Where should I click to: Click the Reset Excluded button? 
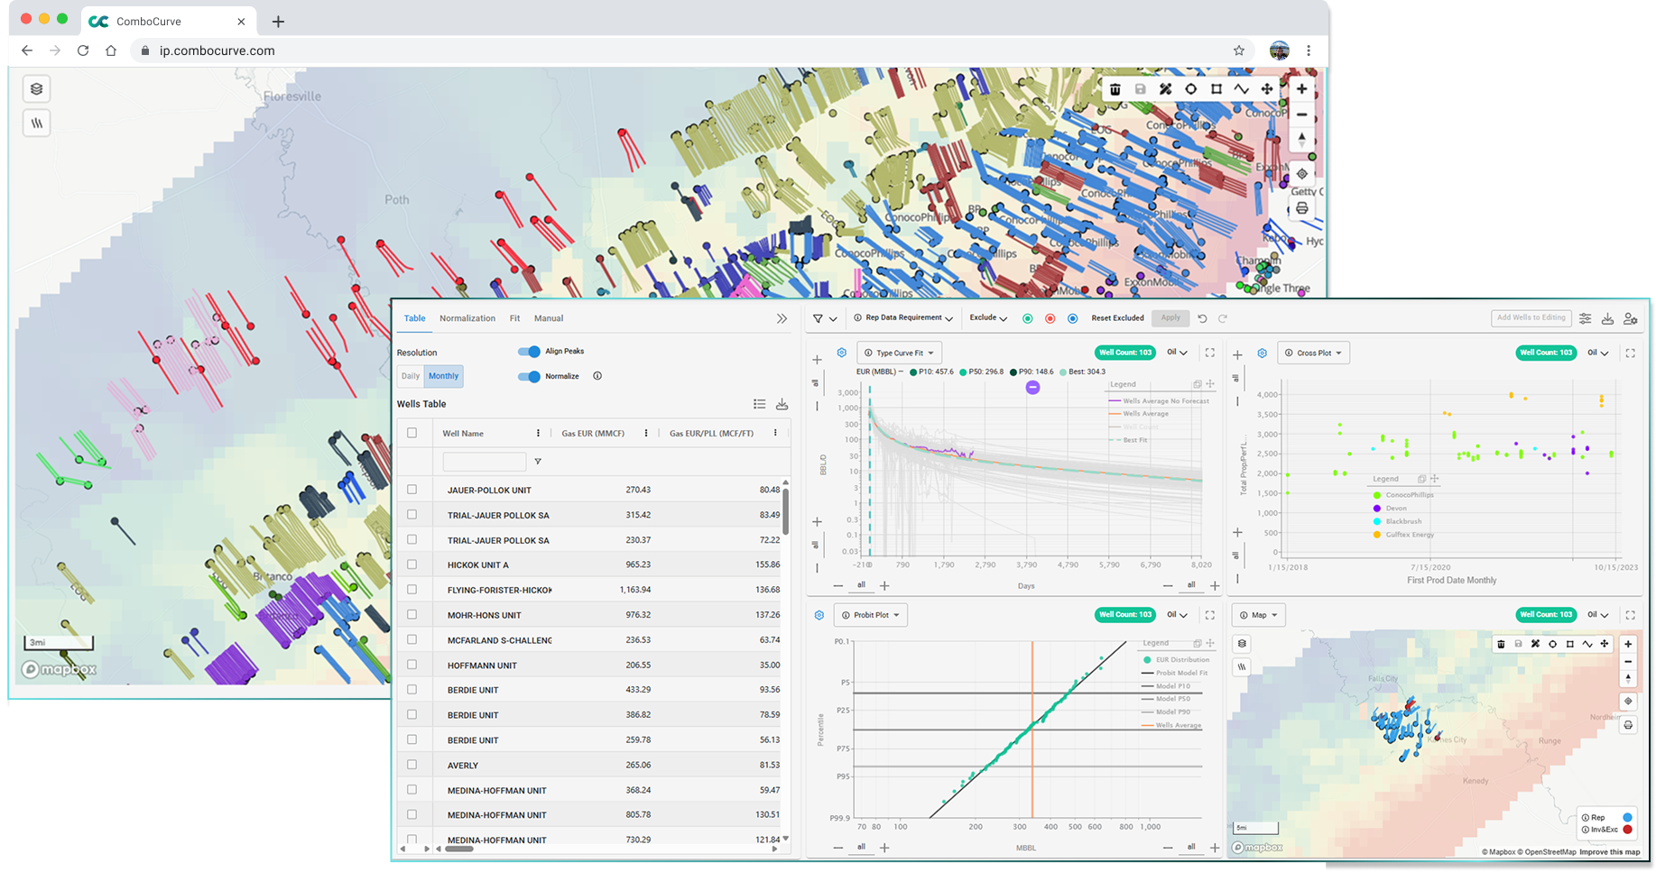click(1117, 318)
